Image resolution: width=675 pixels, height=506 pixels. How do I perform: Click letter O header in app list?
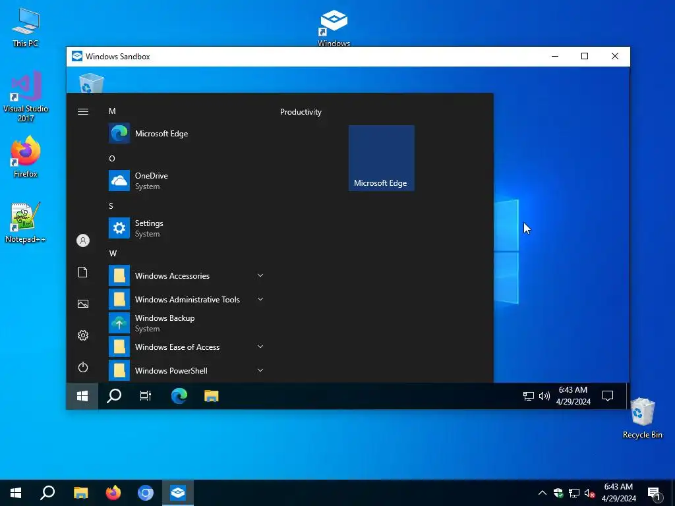(x=112, y=159)
